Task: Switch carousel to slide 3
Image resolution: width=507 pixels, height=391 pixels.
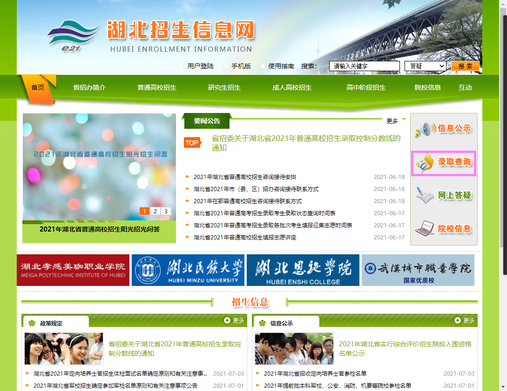Action: (166, 211)
